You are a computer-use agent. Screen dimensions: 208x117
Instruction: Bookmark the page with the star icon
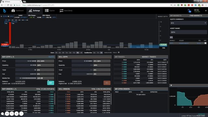click(175, 5)
